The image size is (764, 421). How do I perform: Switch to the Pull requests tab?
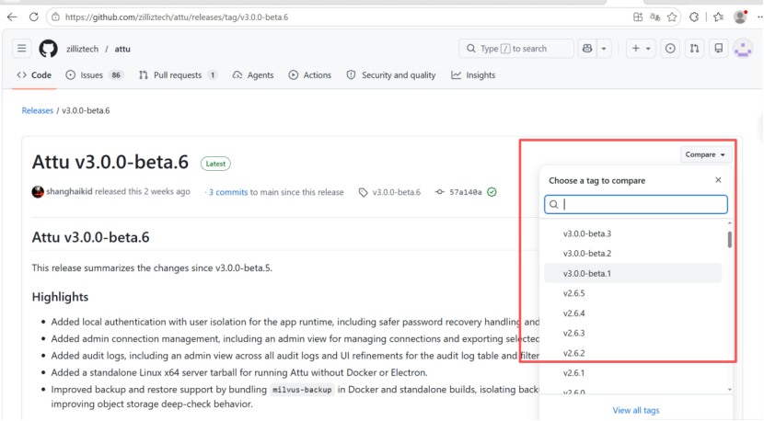178,75
